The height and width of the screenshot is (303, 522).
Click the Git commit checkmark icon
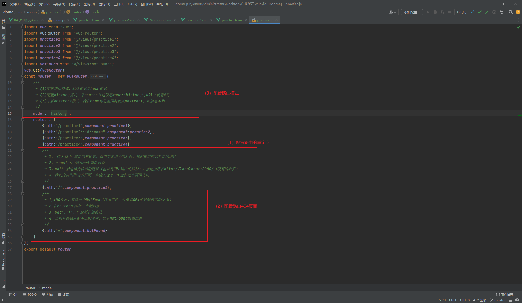point(480,12)
